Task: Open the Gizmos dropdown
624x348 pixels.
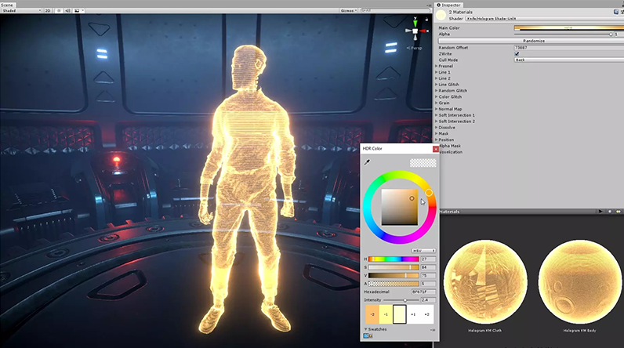Action: coord(348,11)
